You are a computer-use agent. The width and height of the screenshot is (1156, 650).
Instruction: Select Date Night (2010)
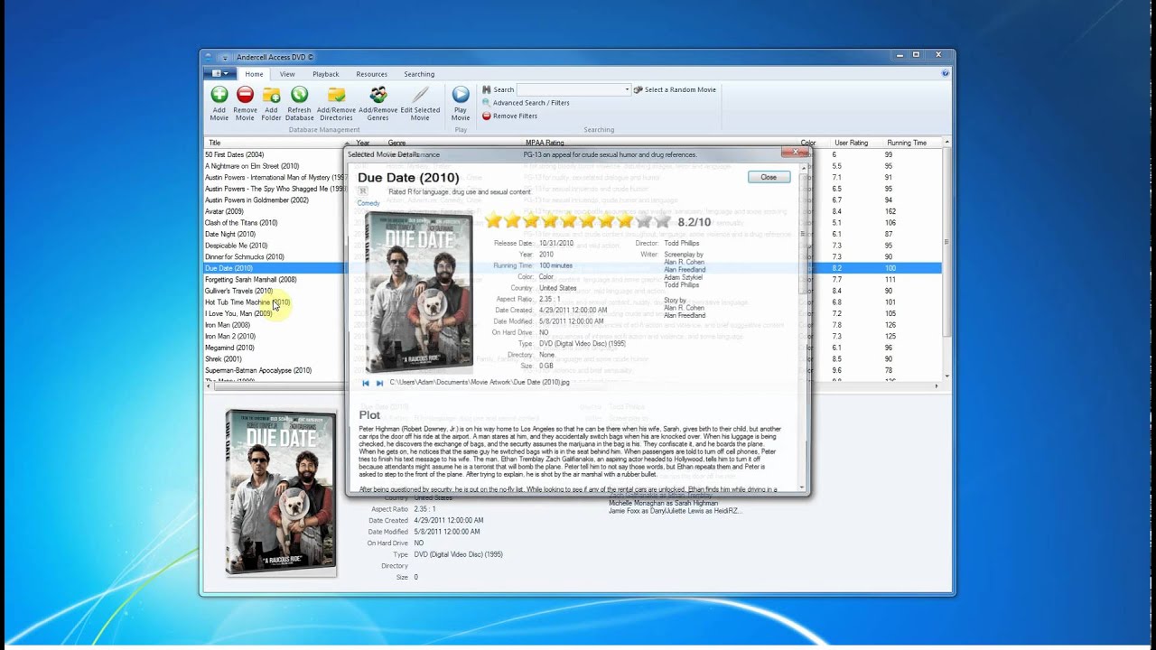230,234
